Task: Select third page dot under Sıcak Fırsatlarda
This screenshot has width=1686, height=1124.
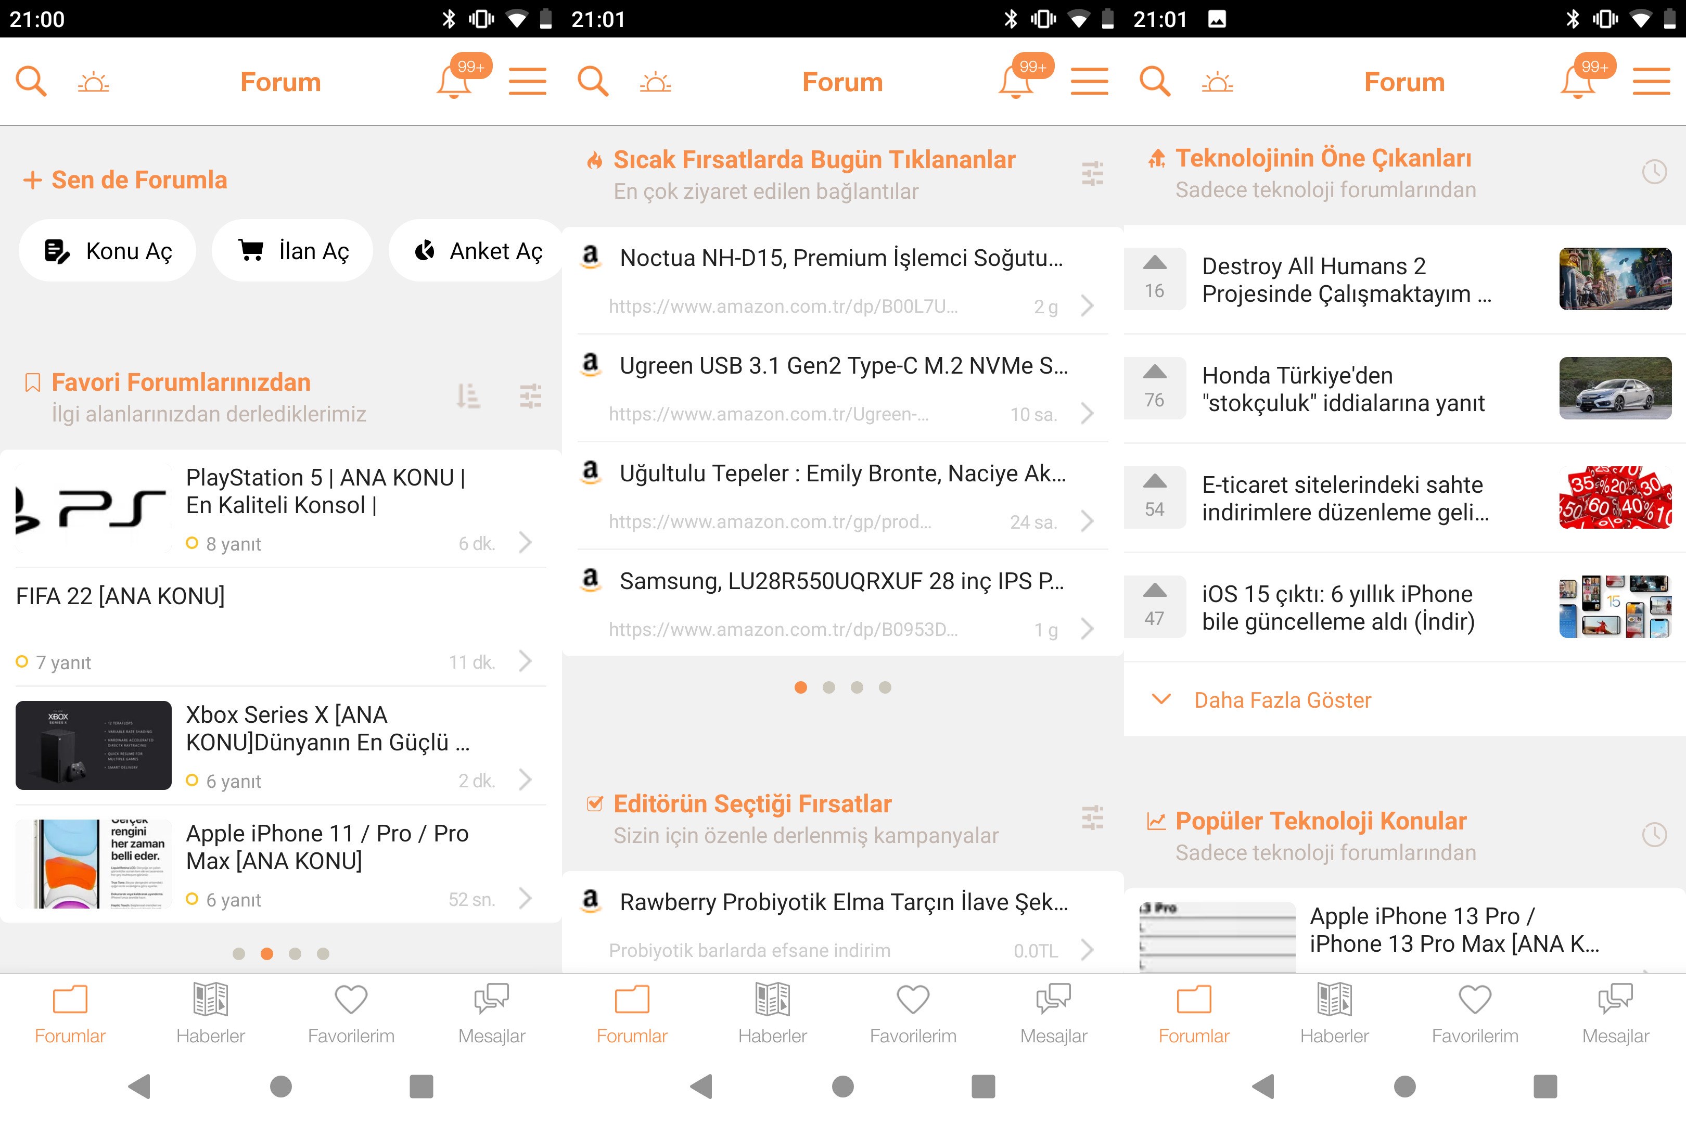Action: pyautogui.click(x=857, y=687)
